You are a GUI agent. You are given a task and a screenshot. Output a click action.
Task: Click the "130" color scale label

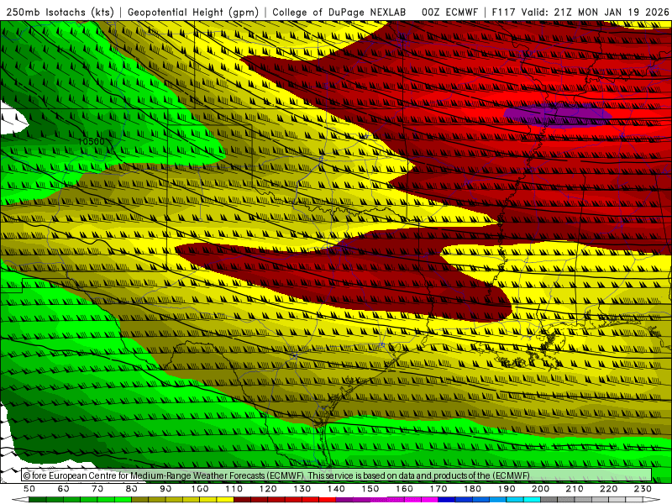(x=302, y=489)
